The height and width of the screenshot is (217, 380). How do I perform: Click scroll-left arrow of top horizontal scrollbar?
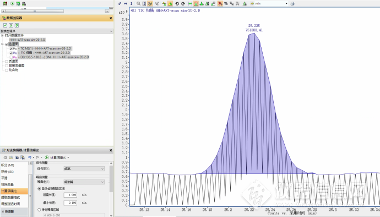(3, 11)
